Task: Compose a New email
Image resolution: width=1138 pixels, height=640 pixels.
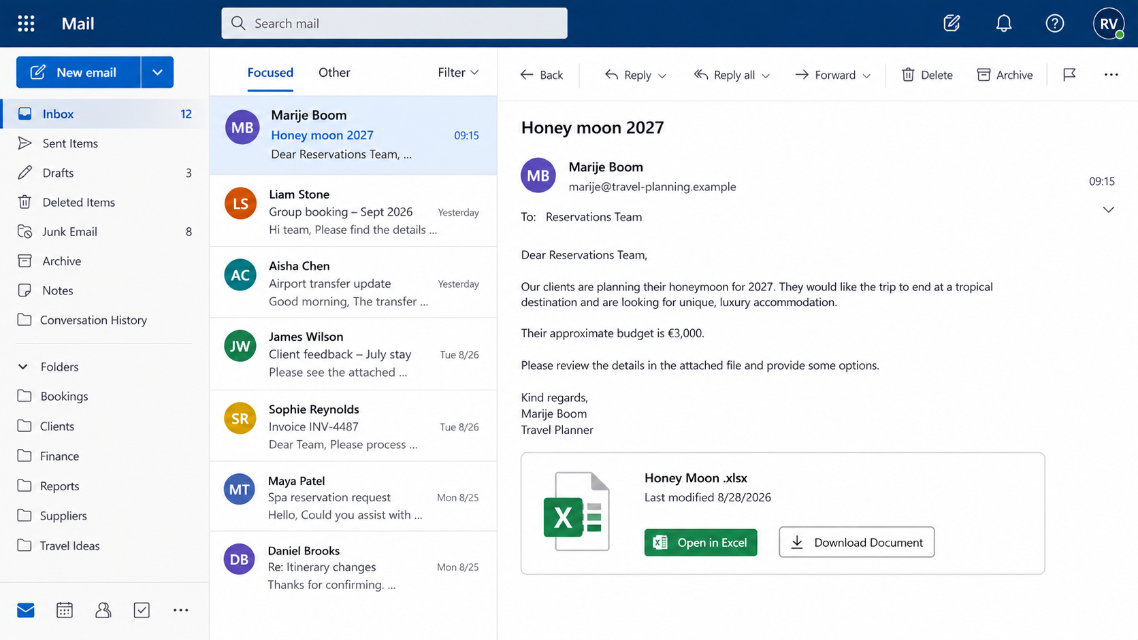Action: click(78, 72)
